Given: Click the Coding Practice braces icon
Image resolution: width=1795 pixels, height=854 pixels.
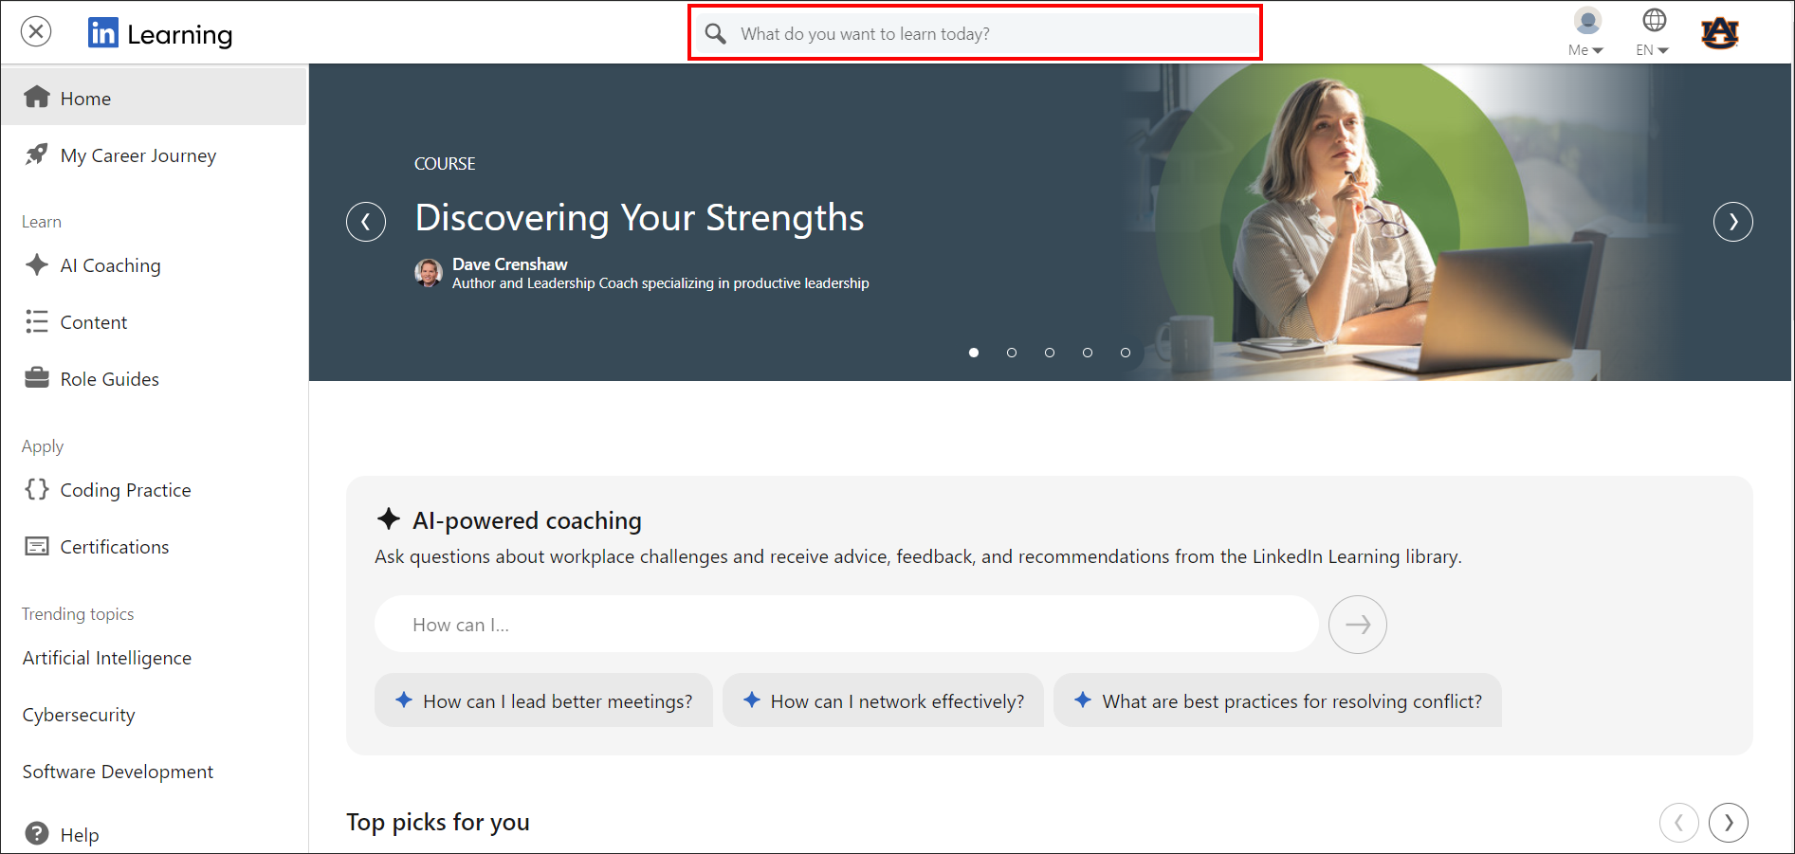Looking at the screenshot, I should click(x=37, y=489).
